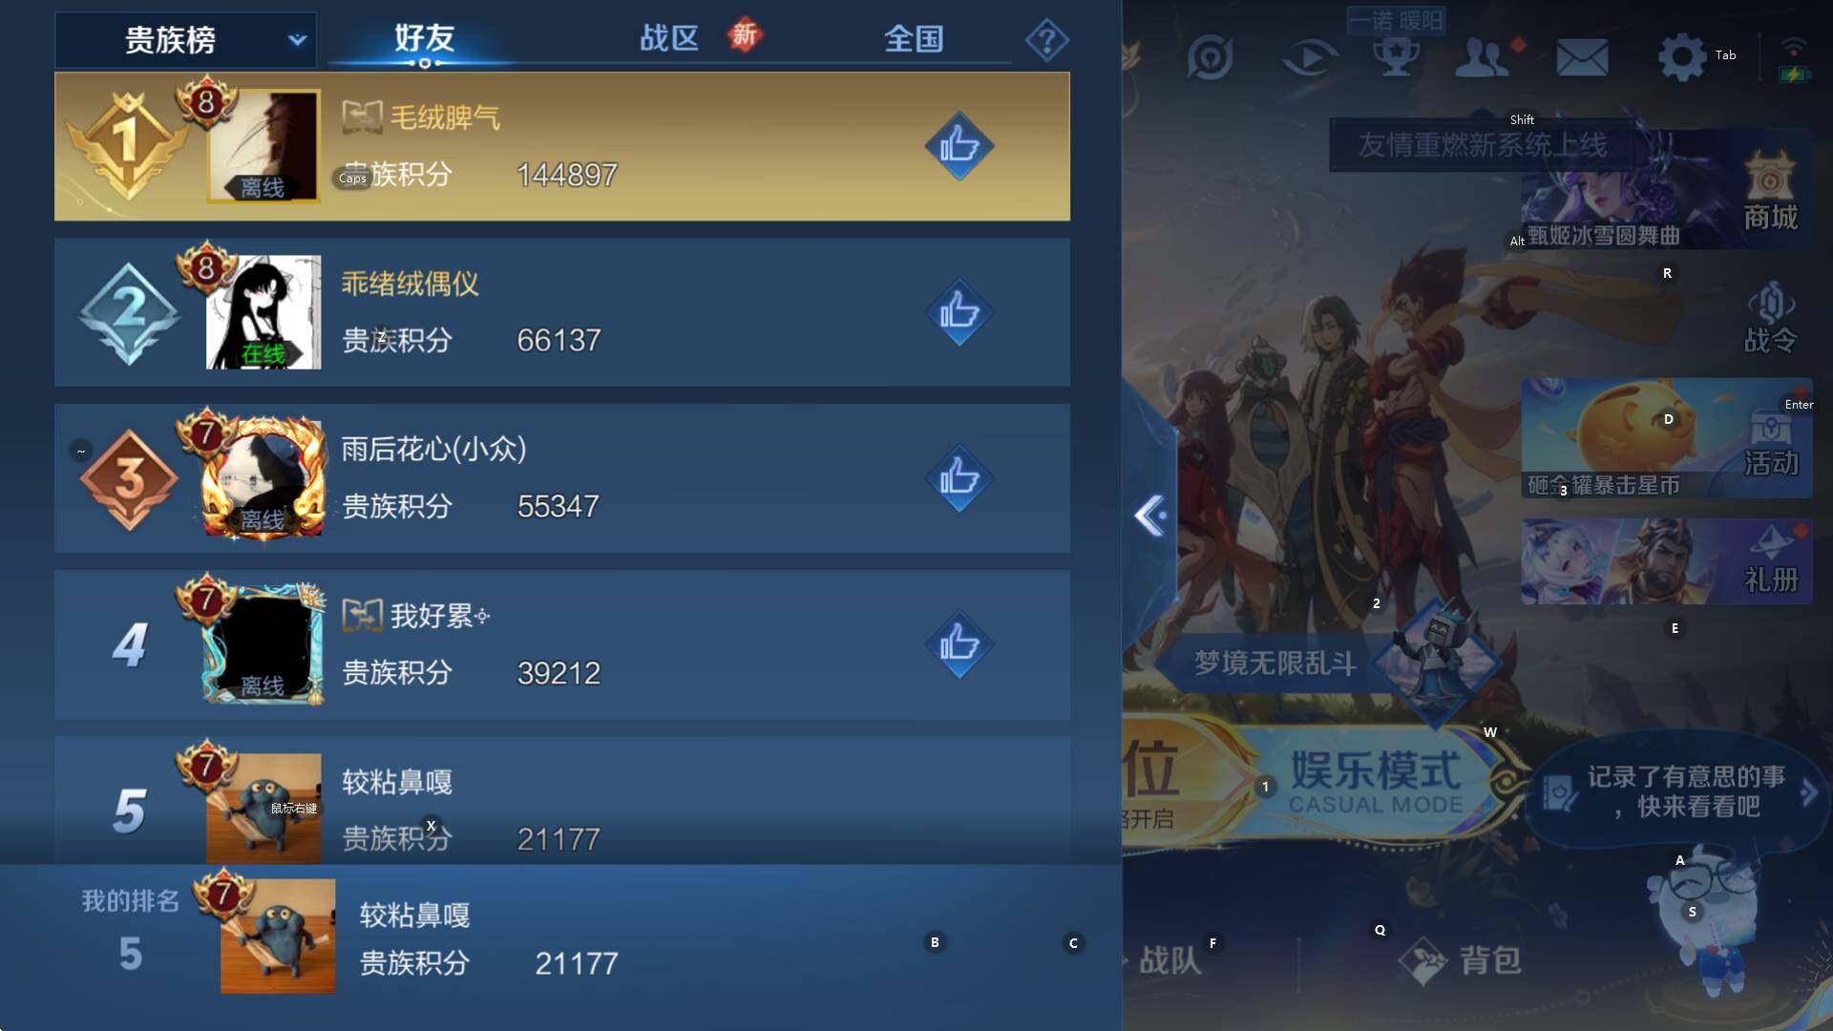Open the friends icon with red dot

[1483, 57]
